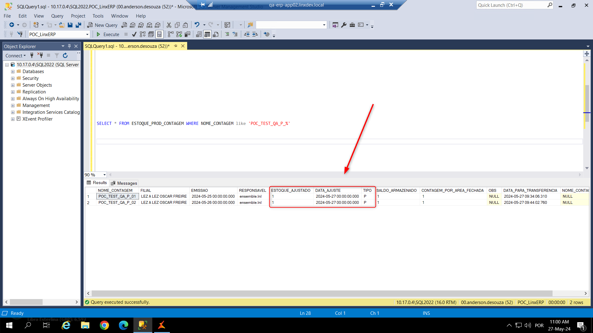593x333 pixels.
Task: Click the Cut scissors icon
Action: tap(169, 25)
